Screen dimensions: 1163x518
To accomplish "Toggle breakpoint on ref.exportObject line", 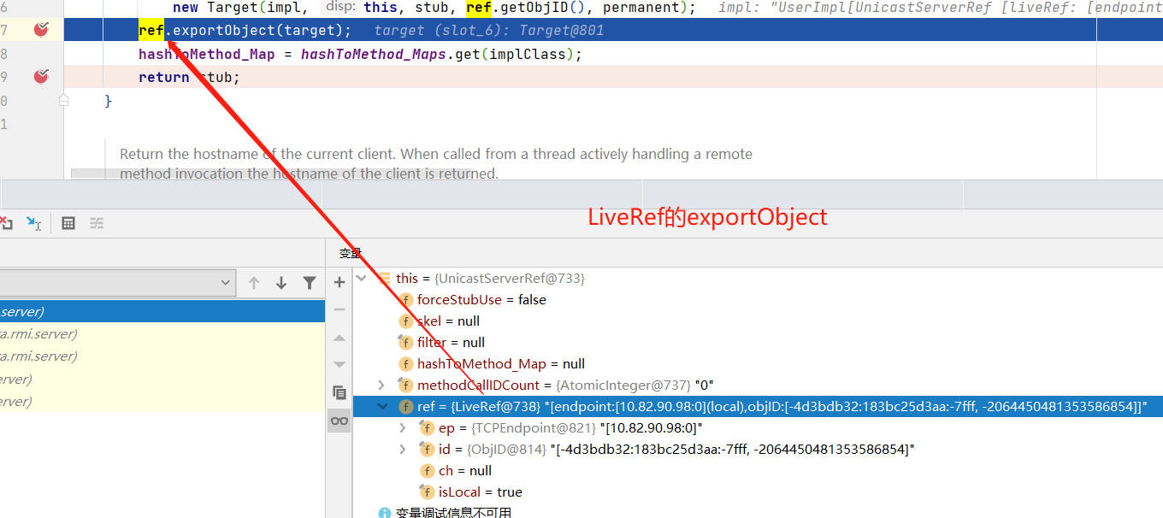I will tap(41, 30).
